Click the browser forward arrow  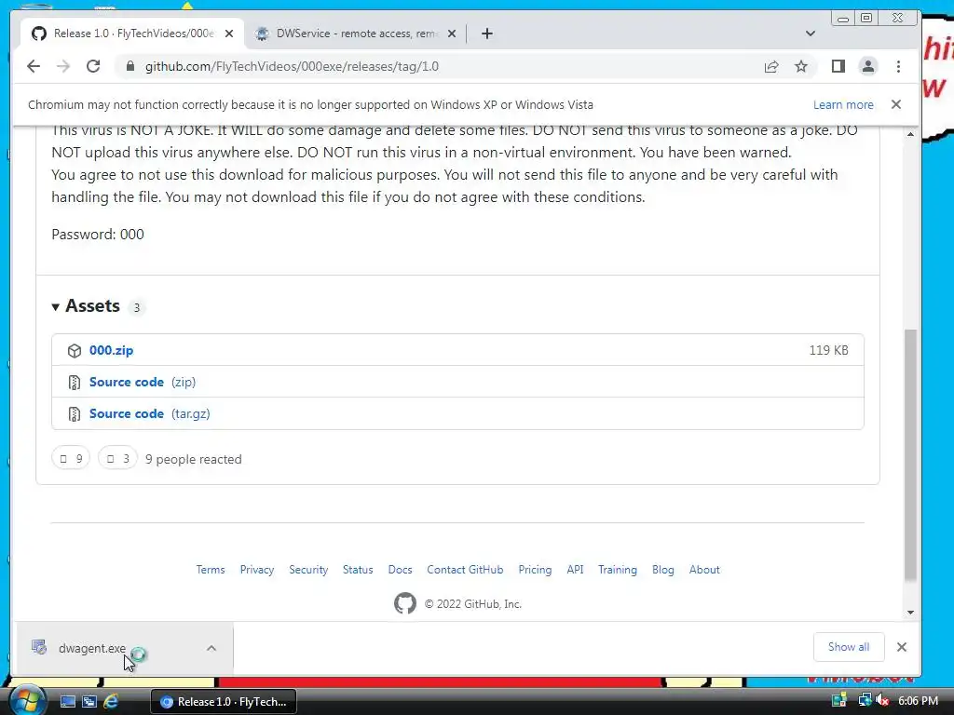pyautogui.click(x=63, y=66)
